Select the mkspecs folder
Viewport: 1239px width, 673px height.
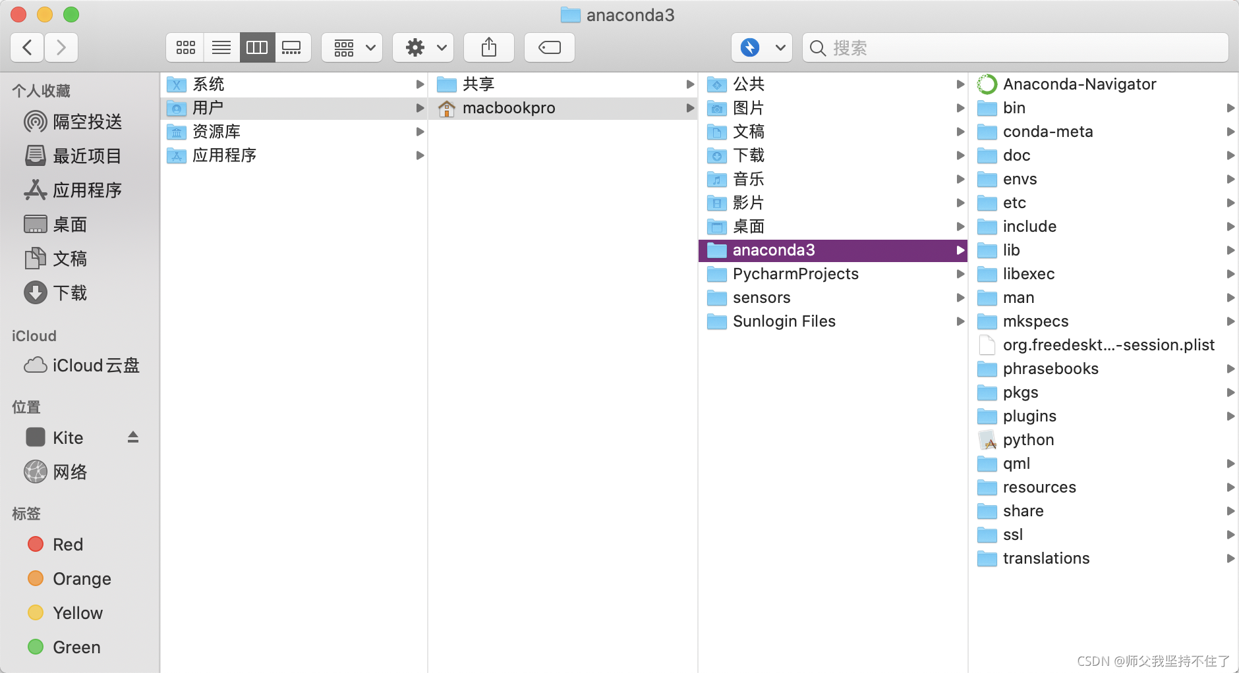tap(1104, 321)
